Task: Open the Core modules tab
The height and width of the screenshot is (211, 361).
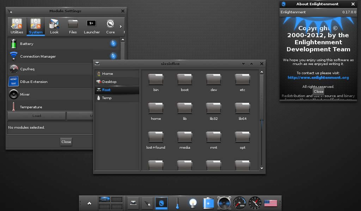Action: coord(110,26)
